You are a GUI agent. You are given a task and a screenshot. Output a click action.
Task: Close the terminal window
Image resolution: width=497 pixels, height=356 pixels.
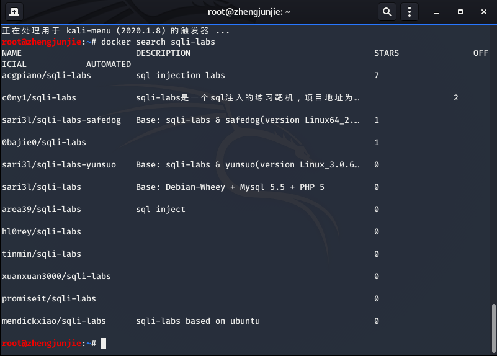click(x=481, y=11)
